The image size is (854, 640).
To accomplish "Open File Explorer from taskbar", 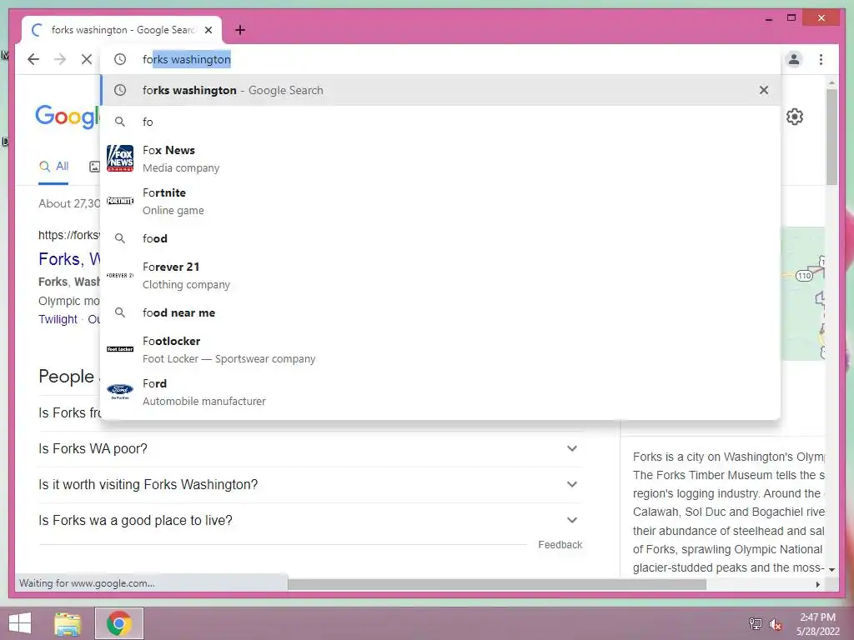I will coord(68,623).
